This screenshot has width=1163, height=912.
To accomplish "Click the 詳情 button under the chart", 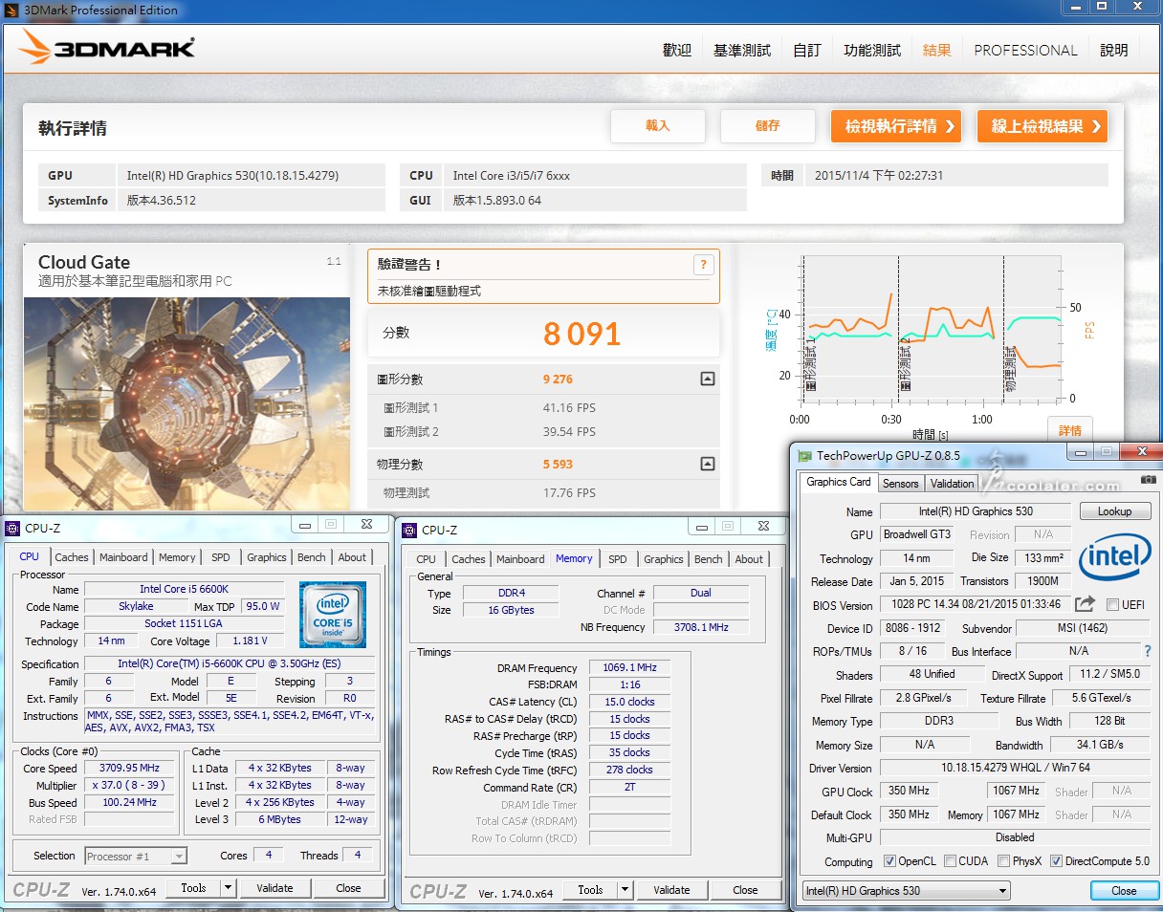I will (1070, 431).
